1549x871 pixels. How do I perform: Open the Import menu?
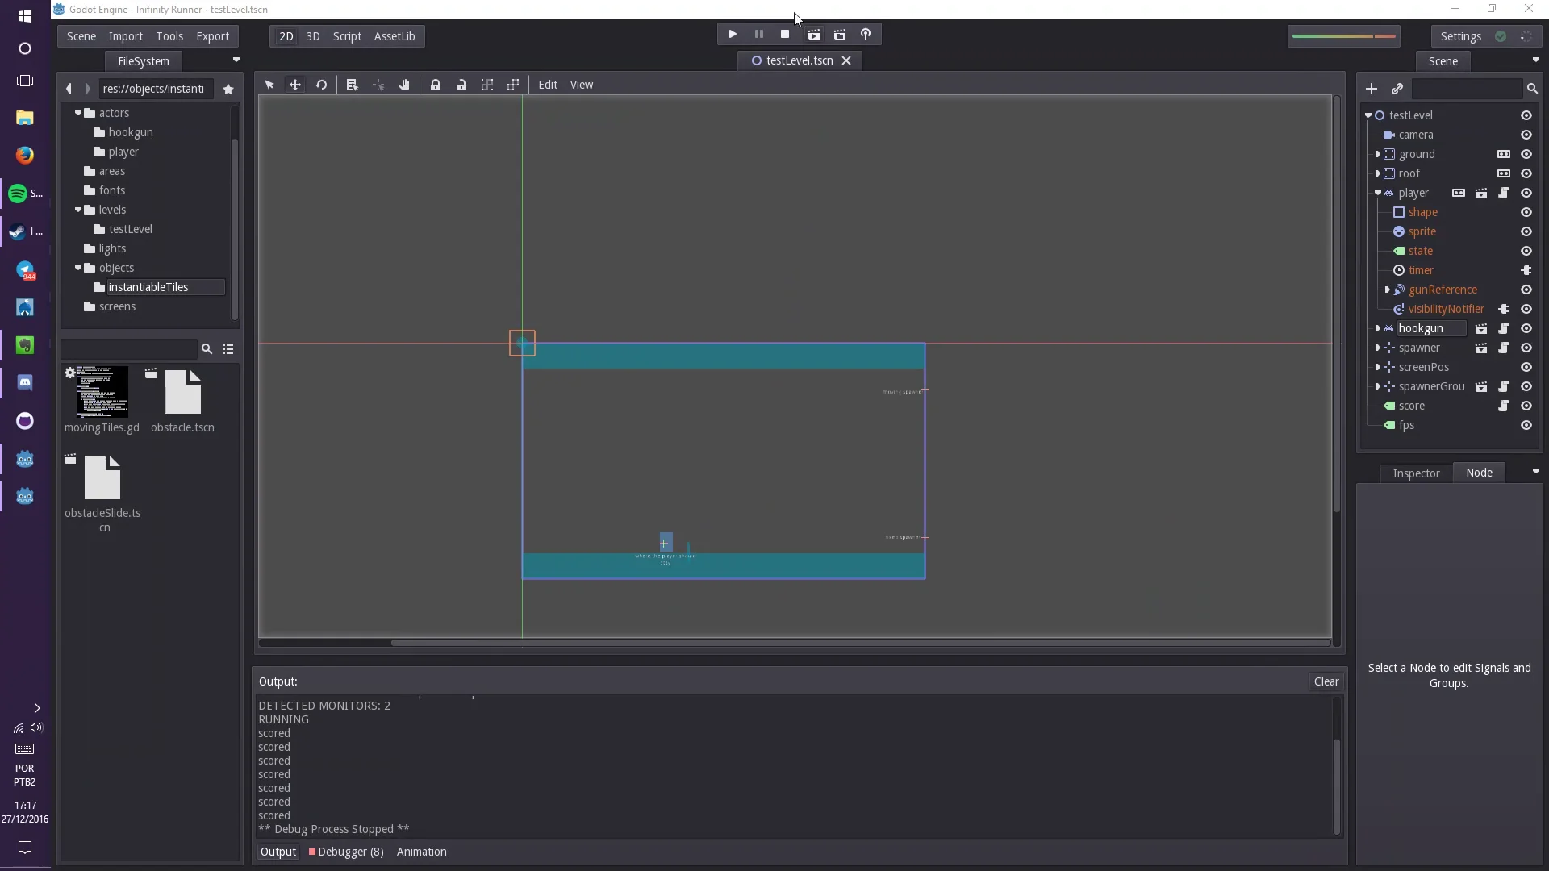point(126,36)
